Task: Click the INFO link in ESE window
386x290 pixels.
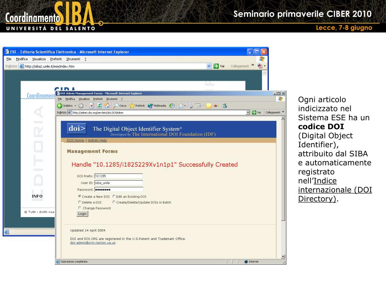Action: [37, 196]
